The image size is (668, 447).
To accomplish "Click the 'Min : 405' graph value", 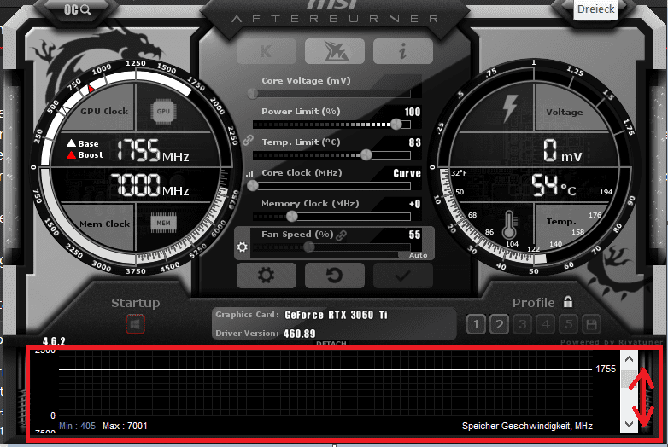I will 77,426.
